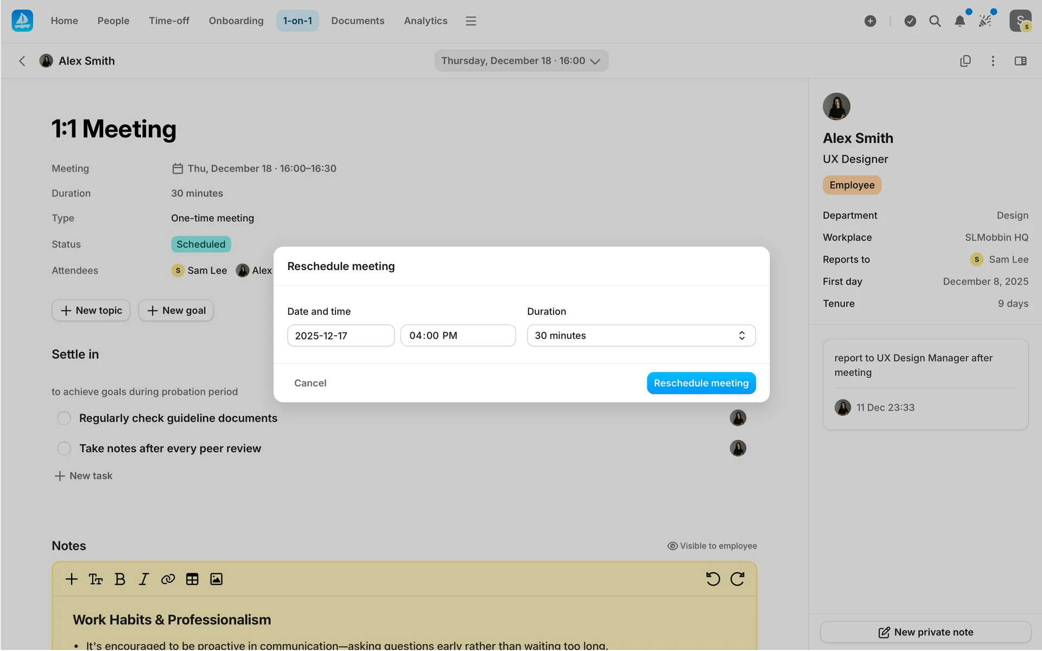Click the insert image icon
Screen dimensions: 1042x651
tap(216, 579)
